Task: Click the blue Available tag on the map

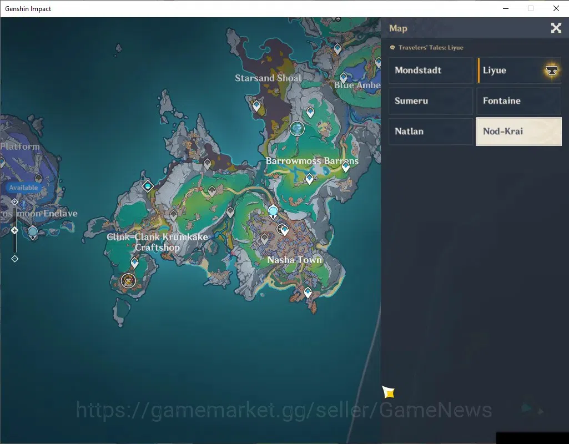Action: 23,188
